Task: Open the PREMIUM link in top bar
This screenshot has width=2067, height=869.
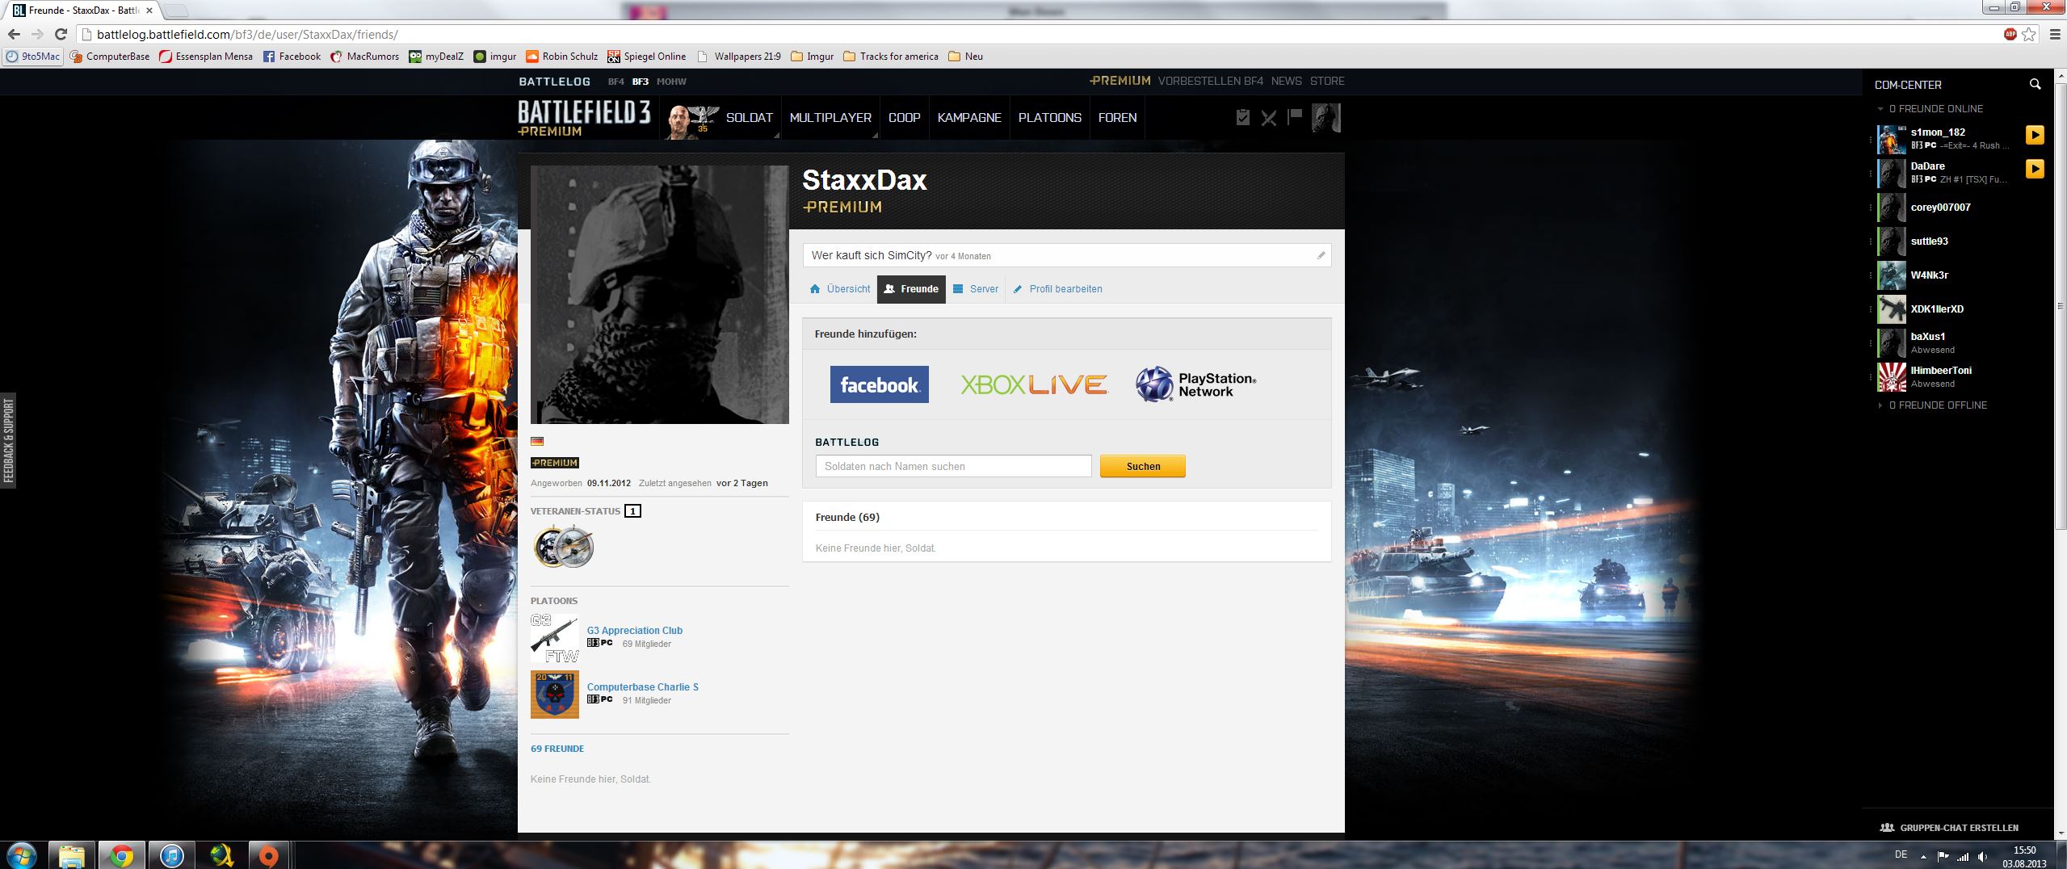Action: pos(1120,81)
